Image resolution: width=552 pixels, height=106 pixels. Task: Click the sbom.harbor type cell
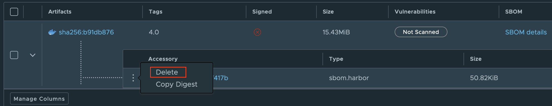pos(349,78)
